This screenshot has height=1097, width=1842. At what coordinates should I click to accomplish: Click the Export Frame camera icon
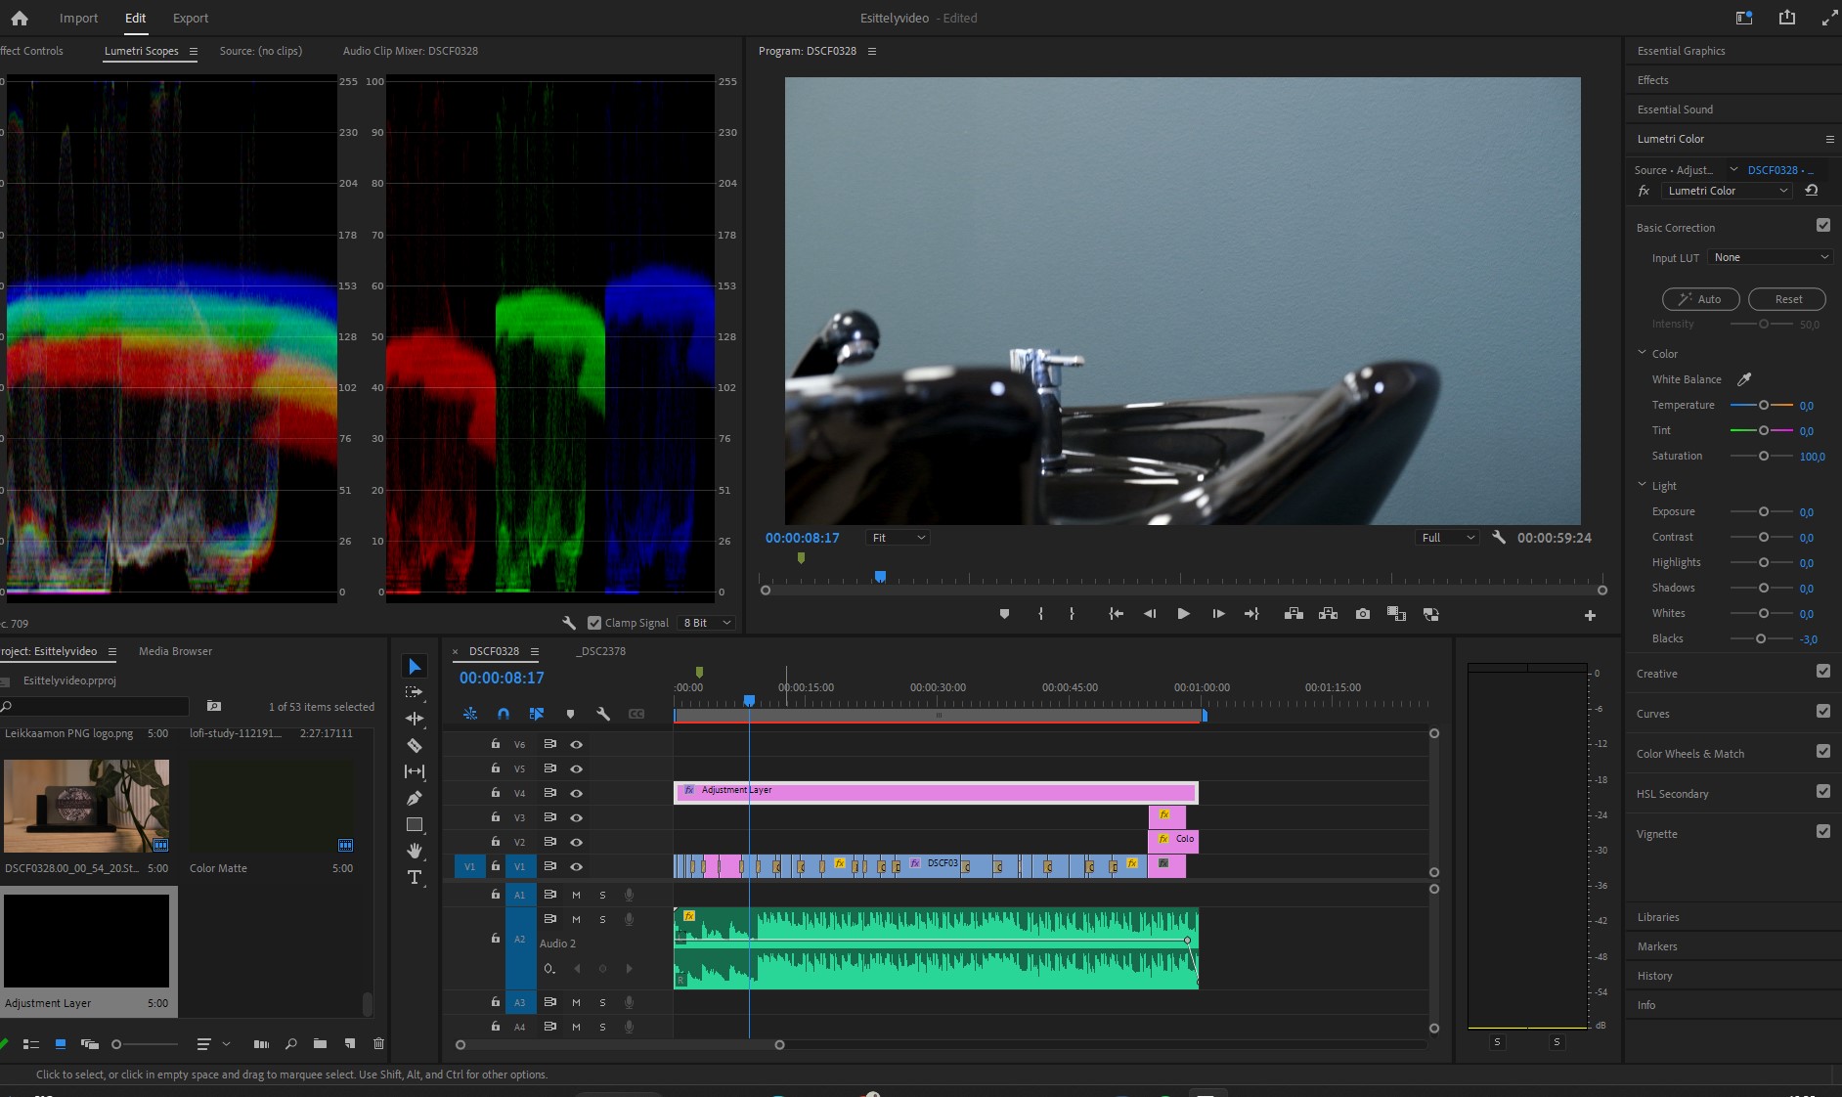point(1363,614)
